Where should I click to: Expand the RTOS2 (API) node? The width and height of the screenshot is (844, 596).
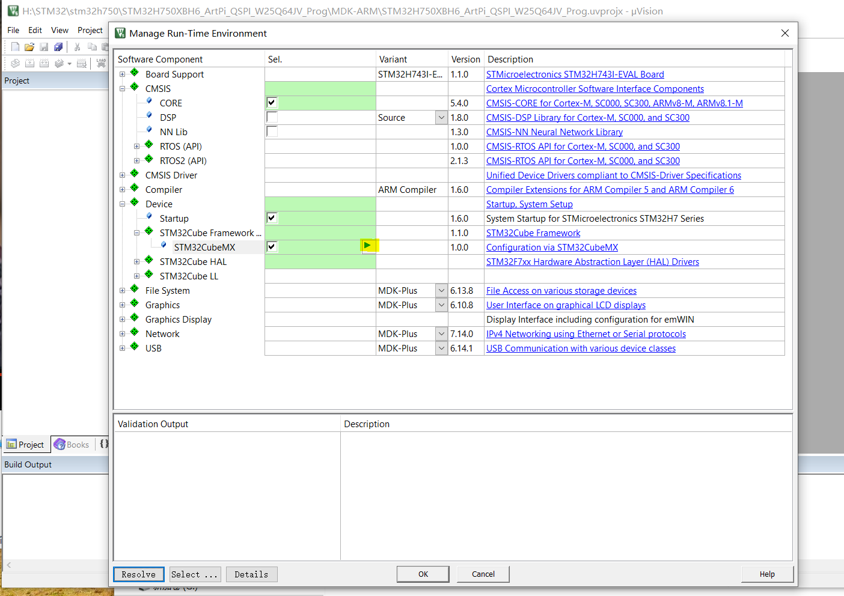137,161
